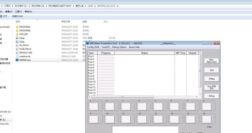This screenshot has width=252, height=133.
Task: Click the Item column header
Action: tap(93, 53)
